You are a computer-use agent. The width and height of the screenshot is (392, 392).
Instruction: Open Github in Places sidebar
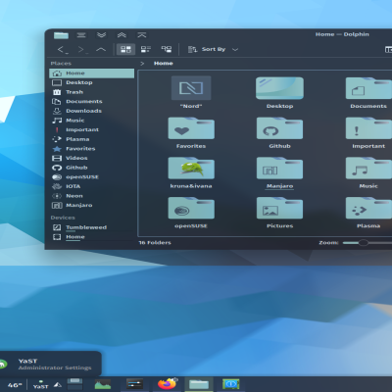[92, 168]
